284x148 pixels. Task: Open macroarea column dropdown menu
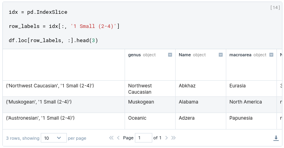pos(271,55)
